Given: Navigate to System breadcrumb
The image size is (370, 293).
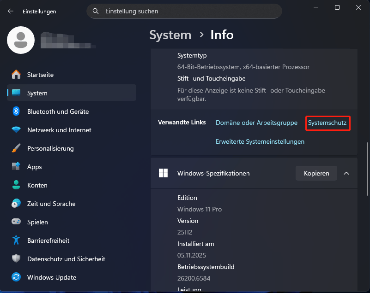Looking at the screenshot, I should pos(170,35).
